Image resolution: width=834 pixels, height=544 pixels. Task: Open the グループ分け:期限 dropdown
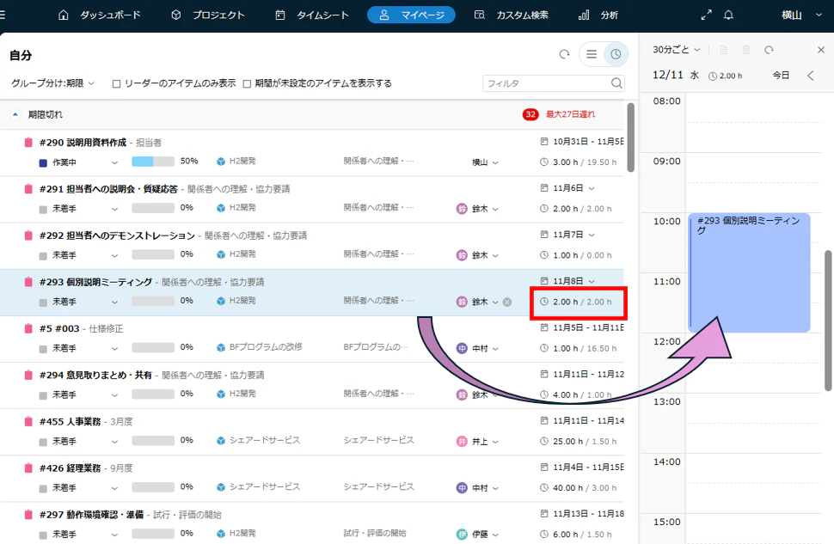[52, 83]
